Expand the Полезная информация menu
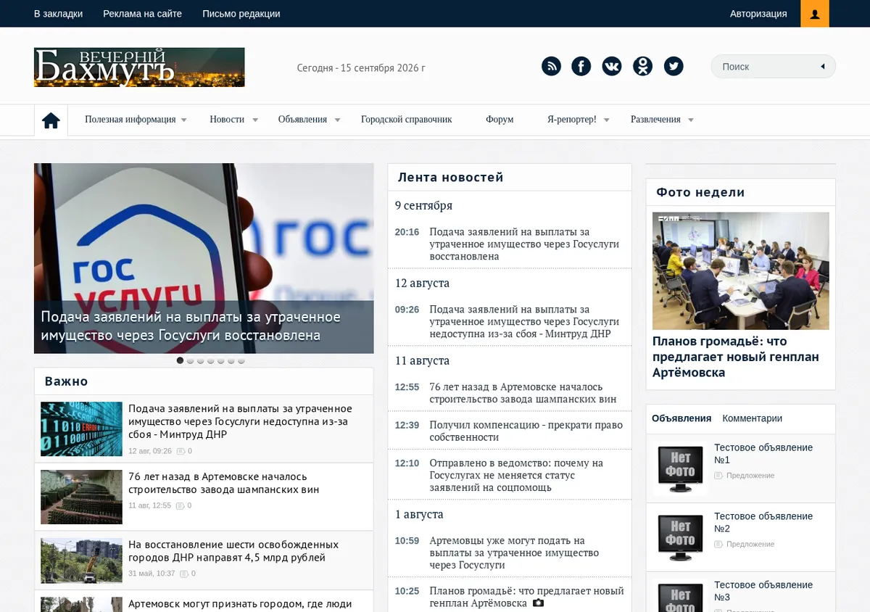Image resolution: width=870 pixels, height=612 pixels. pos(136,120)
